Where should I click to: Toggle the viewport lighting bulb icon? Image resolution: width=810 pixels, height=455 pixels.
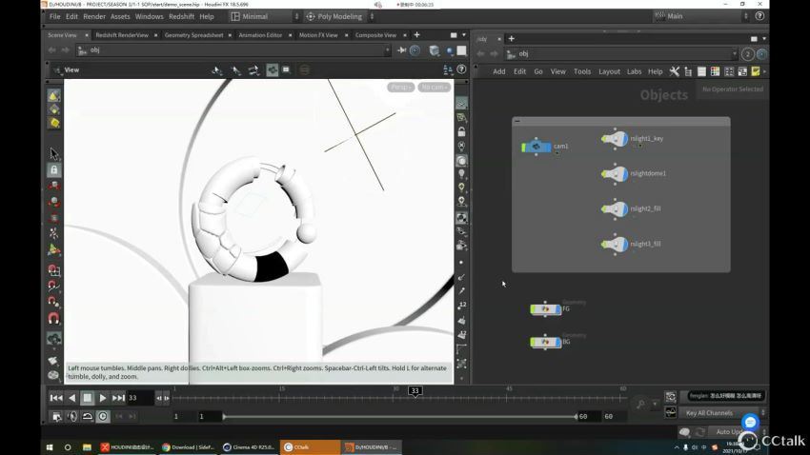click(x=461, y=174)
